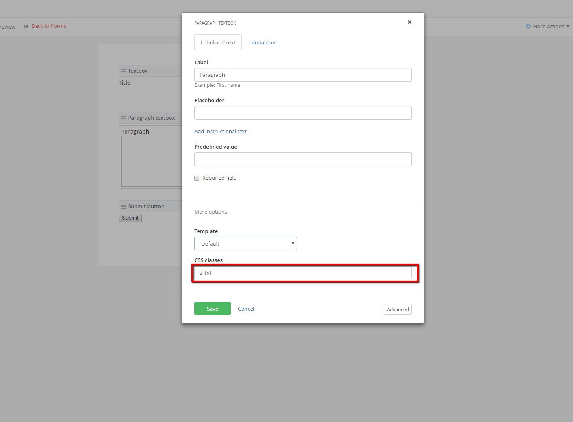Follow the Back to Forms link
The image size is (573, 422).
pyautogui.click(x=48, y=26)
